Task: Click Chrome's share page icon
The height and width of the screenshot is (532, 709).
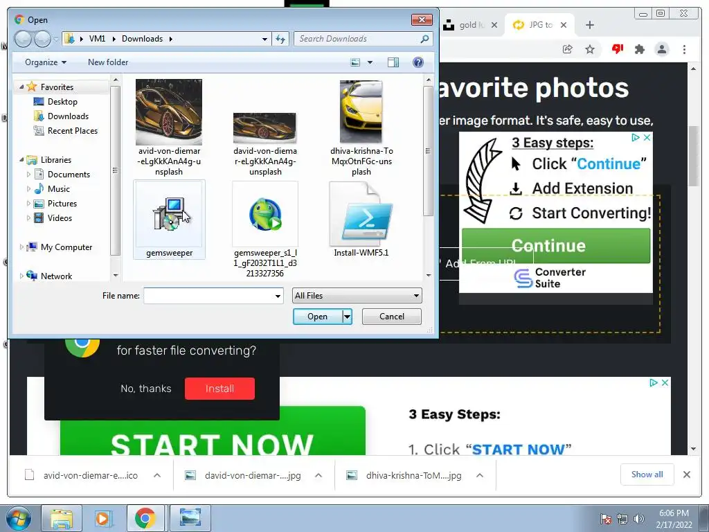Action: [568, 49]
